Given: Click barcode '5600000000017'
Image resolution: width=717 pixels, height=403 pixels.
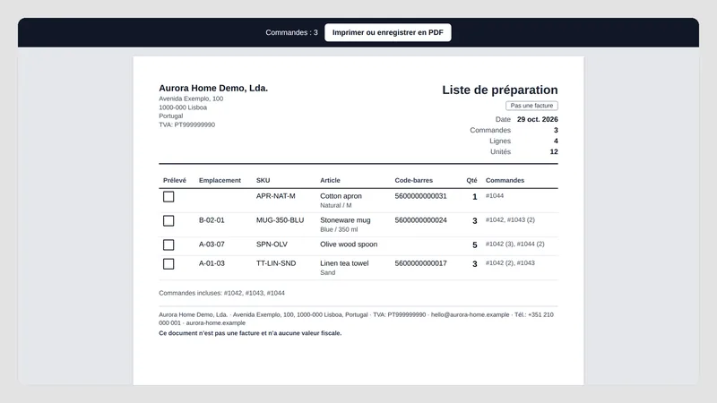Looking at the screenshot, I should (x=420, y=263).
